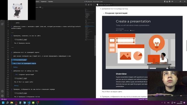Click the Visual Studio Code taskbar icon
Viewport: 187px width, 105px height.
coord(29,103)
